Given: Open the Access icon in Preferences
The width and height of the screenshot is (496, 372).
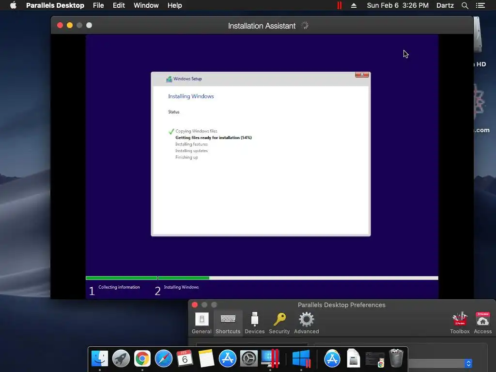Looking at the screenshot, I should [x=483, y=323].
